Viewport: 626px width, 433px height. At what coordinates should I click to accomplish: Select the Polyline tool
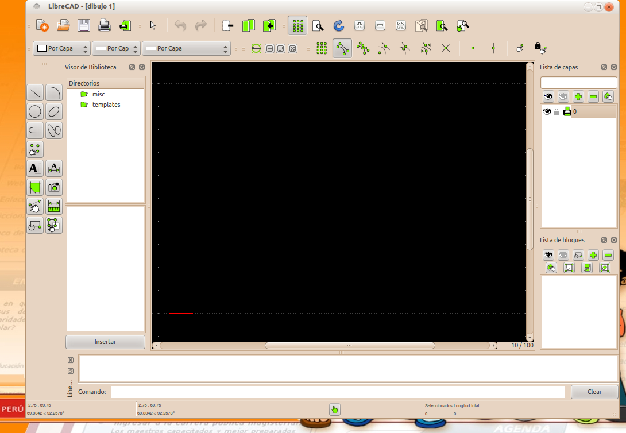[35, 130]
